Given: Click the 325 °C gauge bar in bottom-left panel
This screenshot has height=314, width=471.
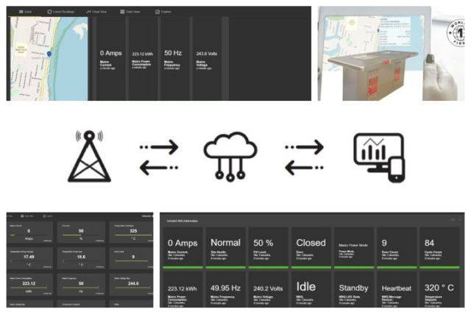Looking at the screenshot, I should click(x=132, y=235).
